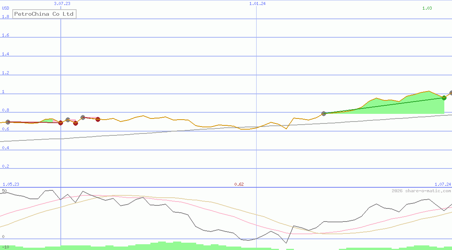Click the 1.03 price value at top right
This screenshot has width=452, height=250.
click(x=426, y=7)
